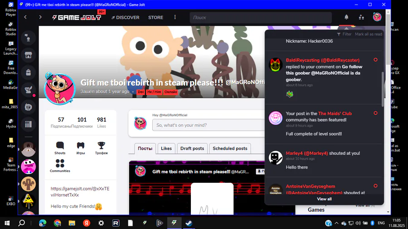Click Mark all as read

coord(369,34)
